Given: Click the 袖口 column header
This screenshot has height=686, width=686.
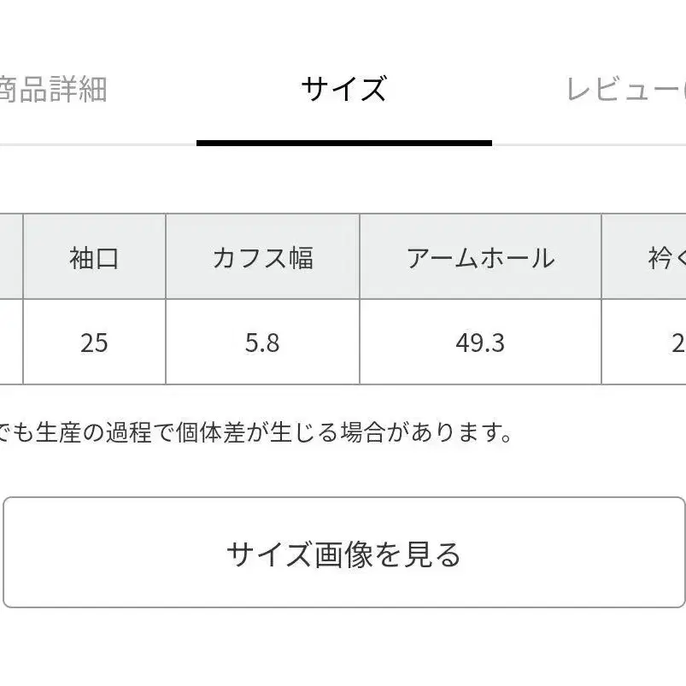Looking at the screenshot, I should click(x=94, y=257).
